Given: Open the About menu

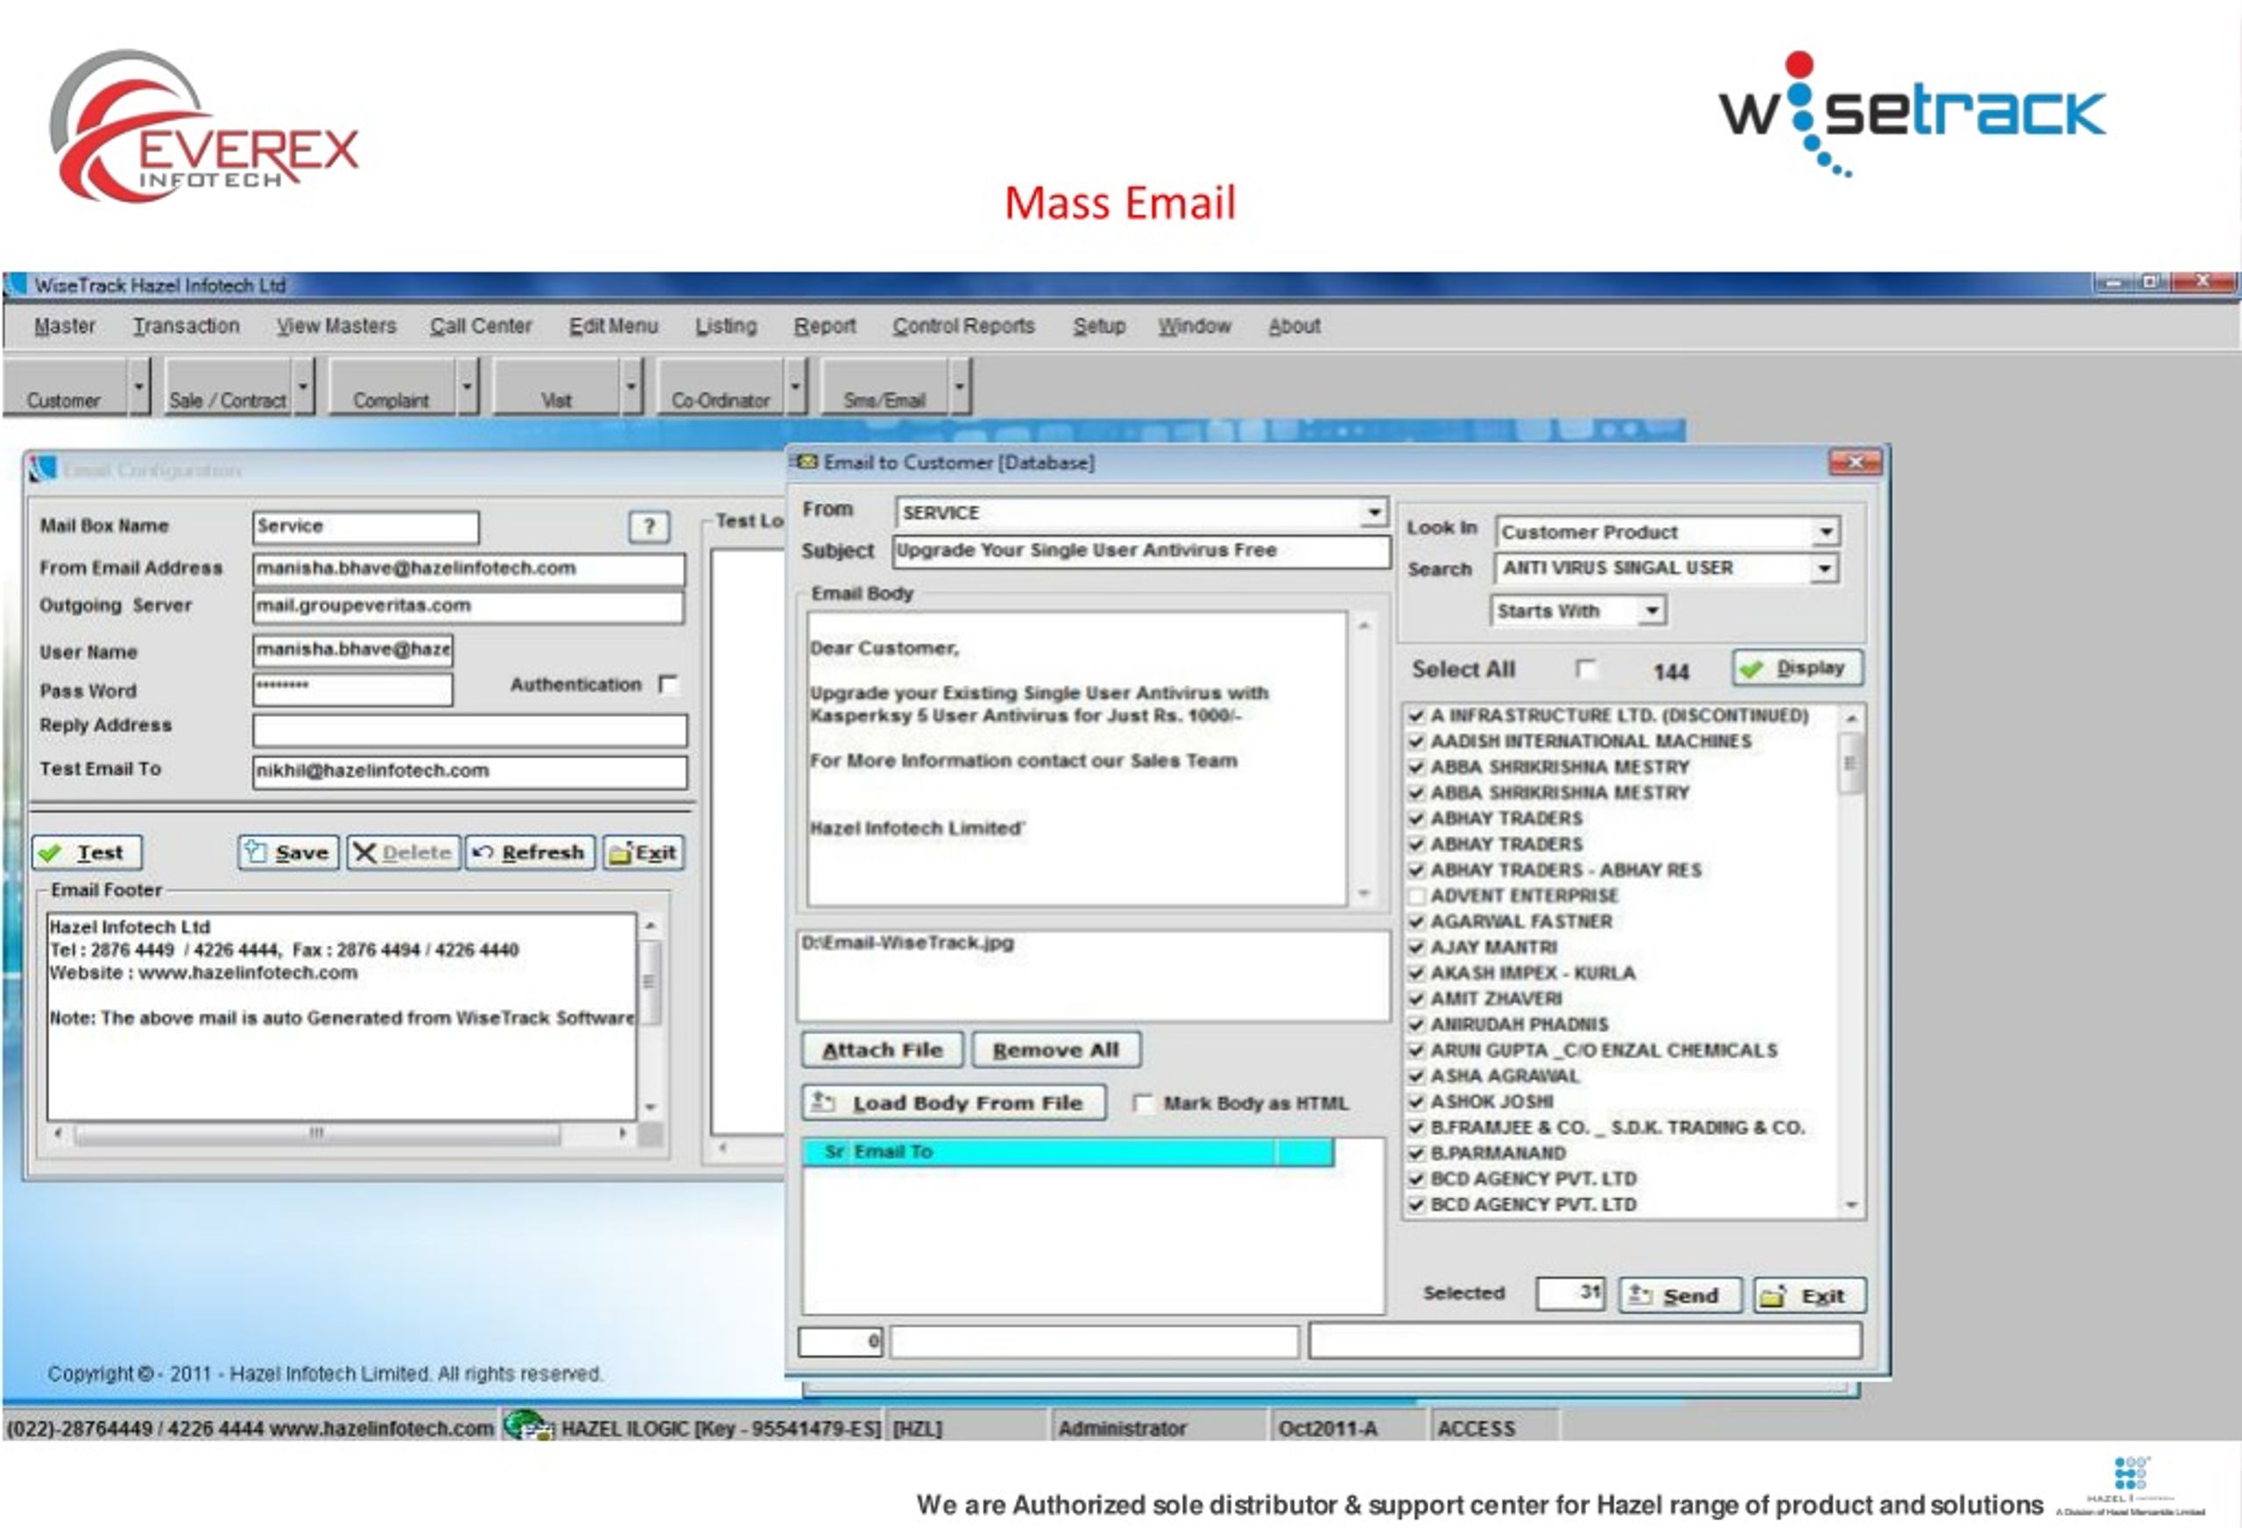Looking at the screenshot, I should point(1294,326).
